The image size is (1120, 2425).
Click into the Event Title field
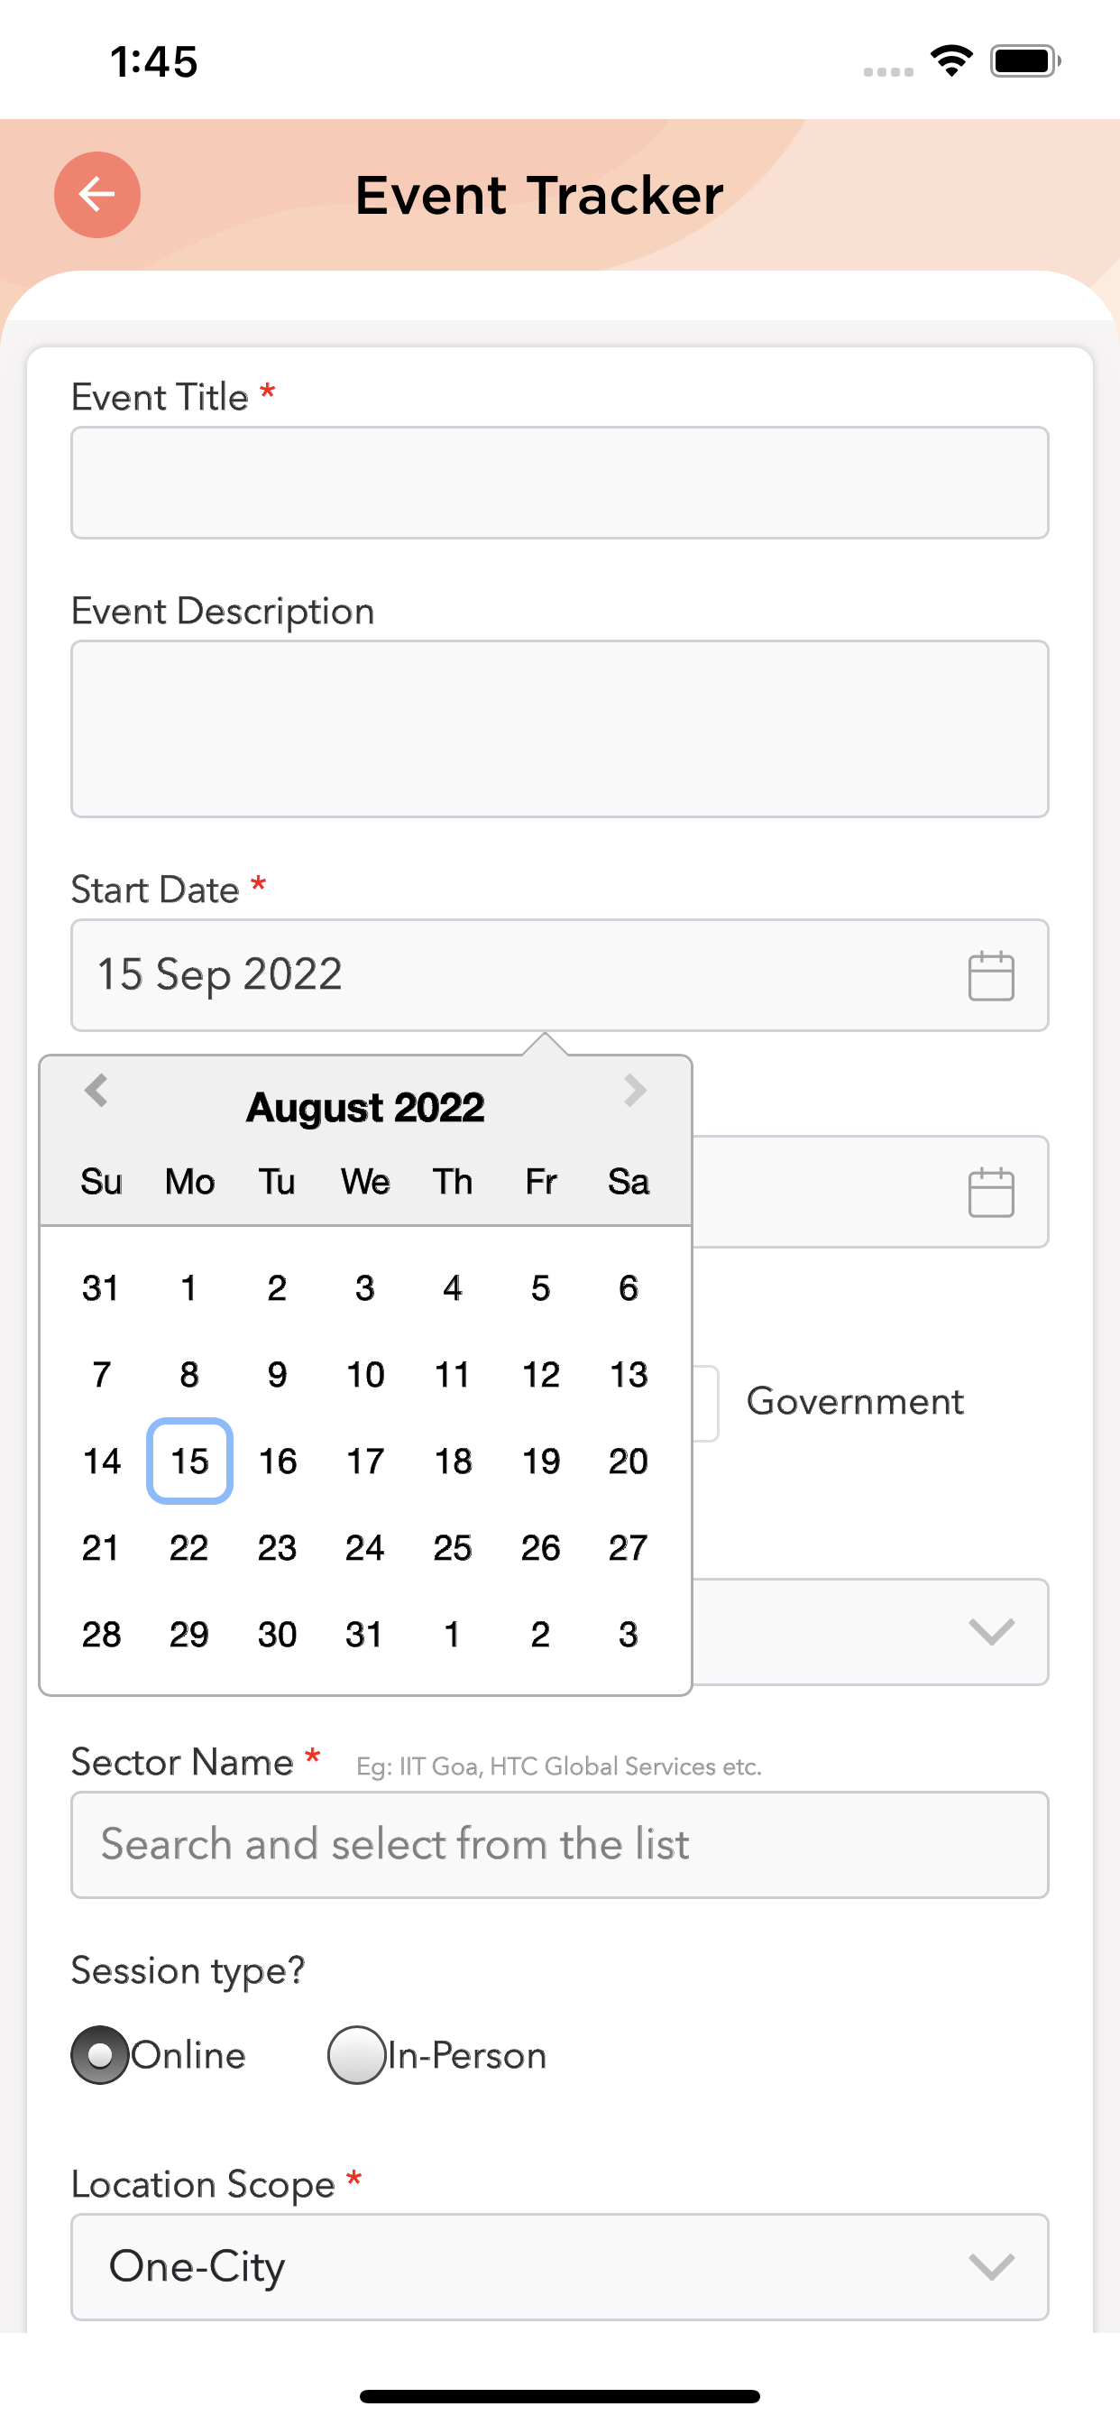click(559, 483)
